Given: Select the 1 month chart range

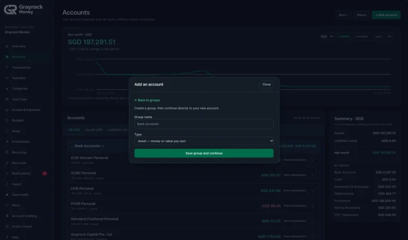Looking at the screenshot, I should click(344, 37).
